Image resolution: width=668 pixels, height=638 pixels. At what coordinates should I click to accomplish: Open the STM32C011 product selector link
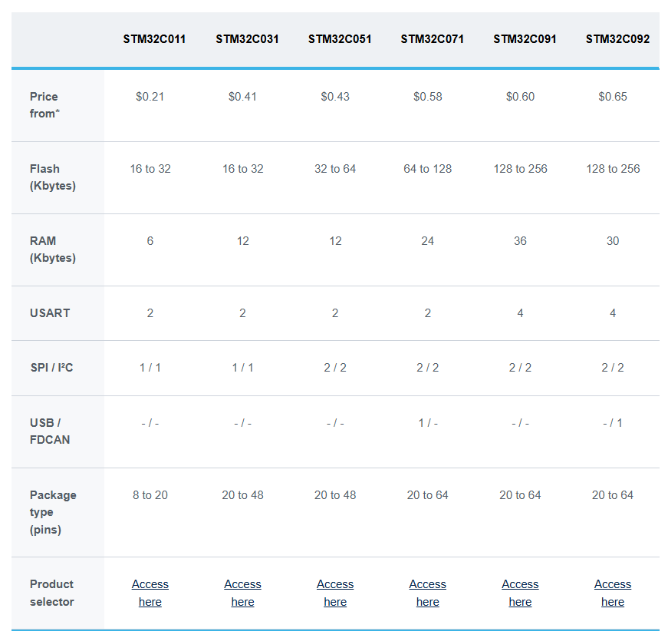point(150,593)
